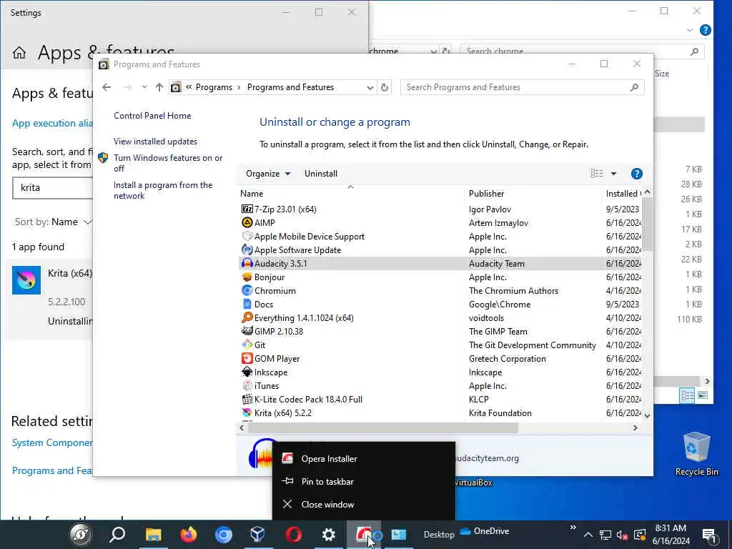Open Firefox from the taskbar

point(189,535)
